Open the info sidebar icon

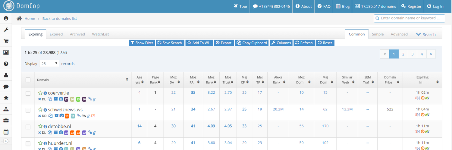coord(6,19)
